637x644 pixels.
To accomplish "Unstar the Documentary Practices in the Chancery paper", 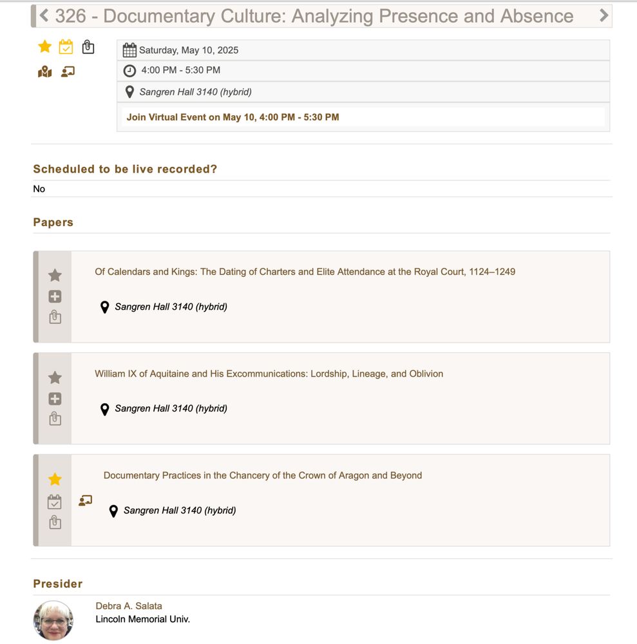I will (55, 479).
